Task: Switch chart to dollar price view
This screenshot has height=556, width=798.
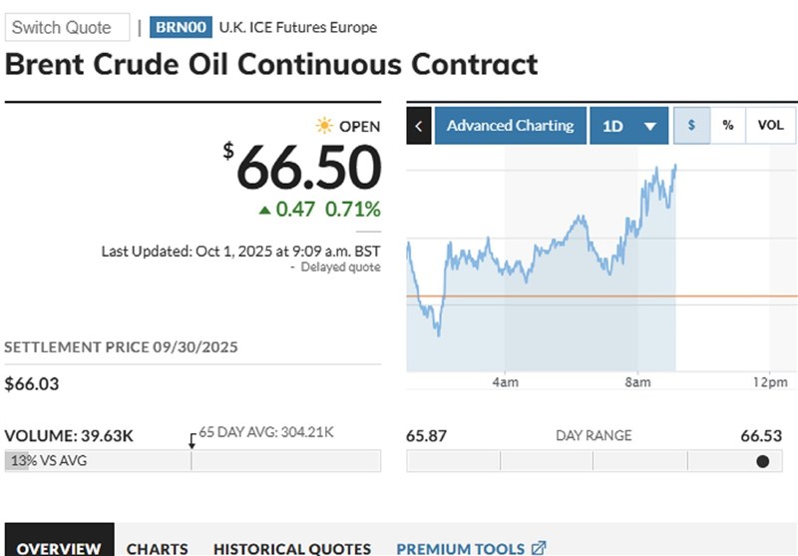Action: tap(691, 126)
